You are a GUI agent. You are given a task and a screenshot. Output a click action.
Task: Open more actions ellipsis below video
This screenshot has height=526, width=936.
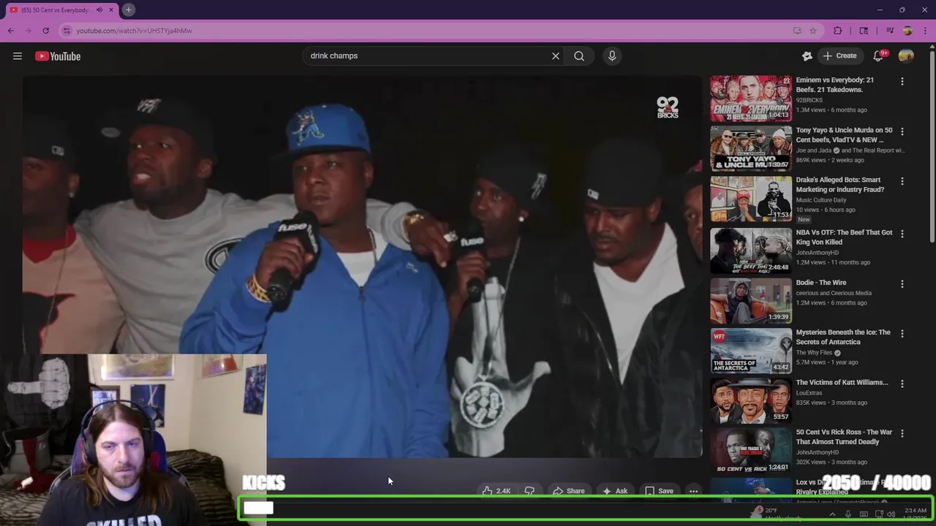pyautogui.click(x=694, y=491)
